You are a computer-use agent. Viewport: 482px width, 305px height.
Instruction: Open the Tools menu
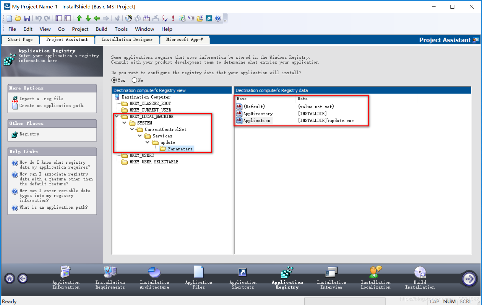(x=121, y=29)
